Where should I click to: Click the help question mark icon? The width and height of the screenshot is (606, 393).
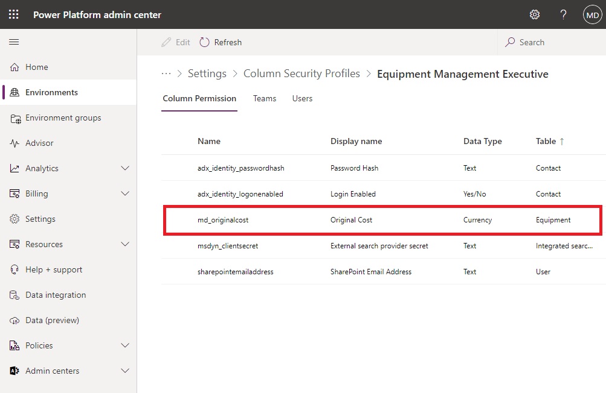(x=564, y=14)
